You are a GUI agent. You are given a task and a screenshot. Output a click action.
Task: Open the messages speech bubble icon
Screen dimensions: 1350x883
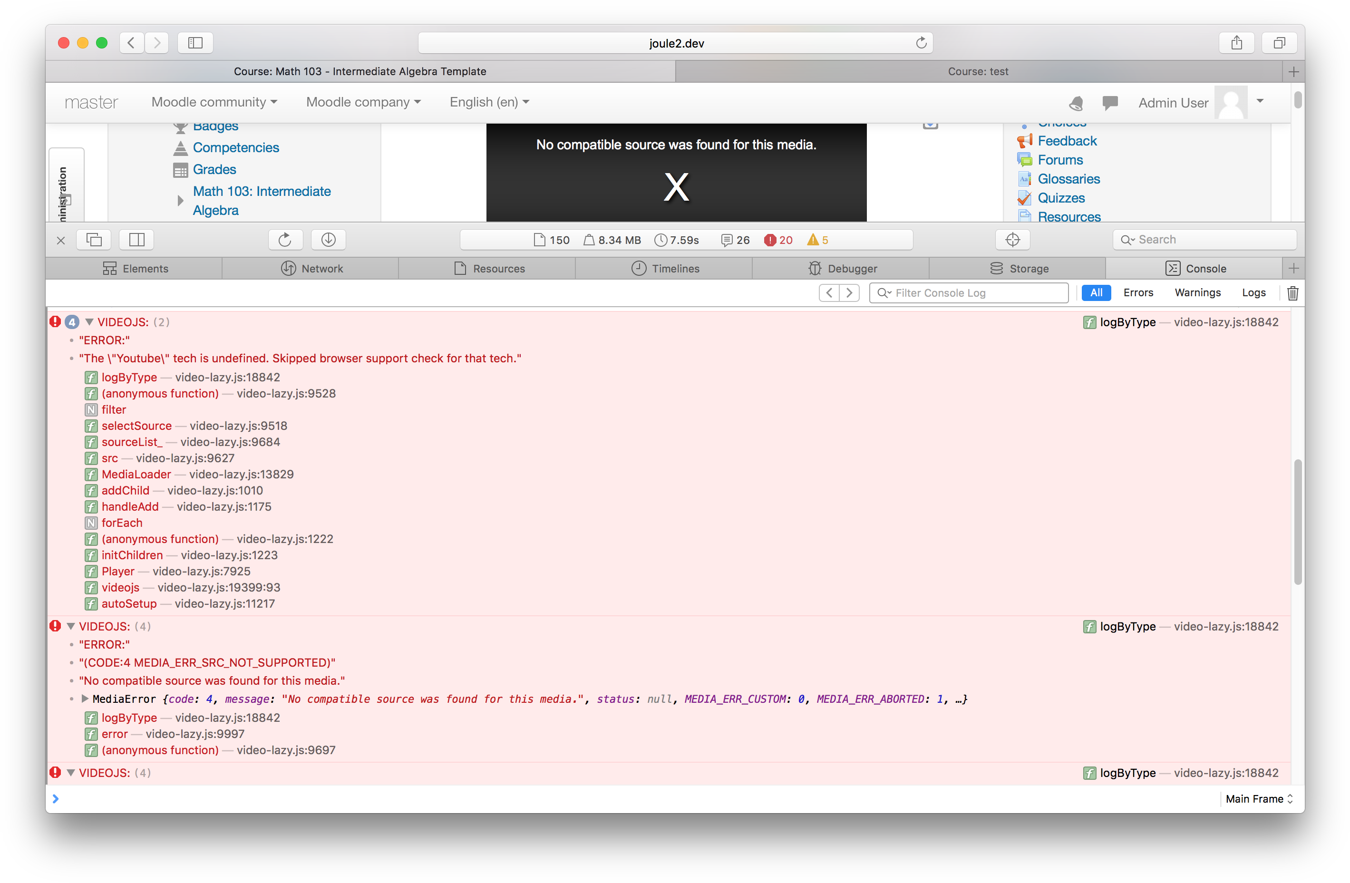pyautogui.click(x=1109, y=103)
